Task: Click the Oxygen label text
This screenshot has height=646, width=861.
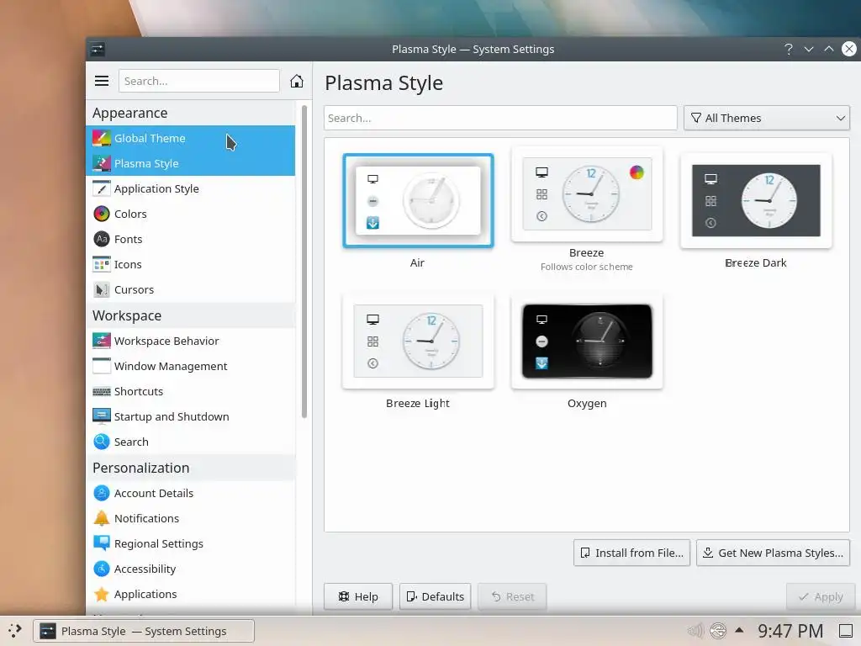Action: pos(587,403)
